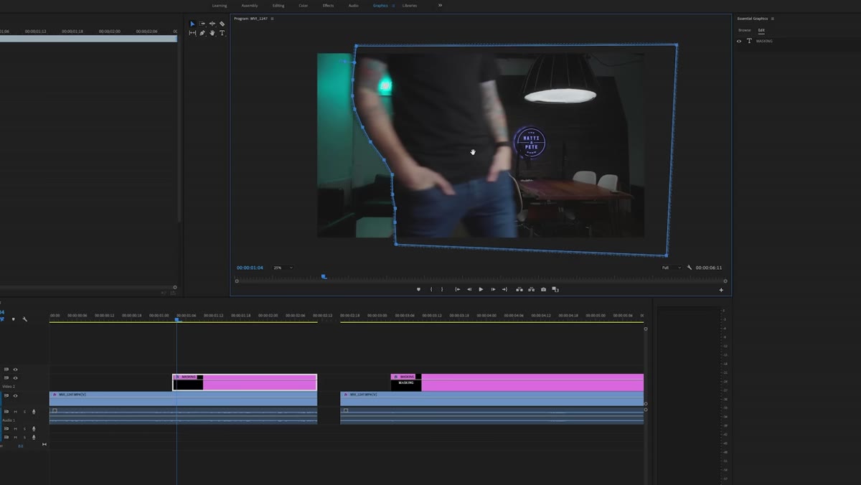Switch to the Assembly workspace

[x=250, y=5]
